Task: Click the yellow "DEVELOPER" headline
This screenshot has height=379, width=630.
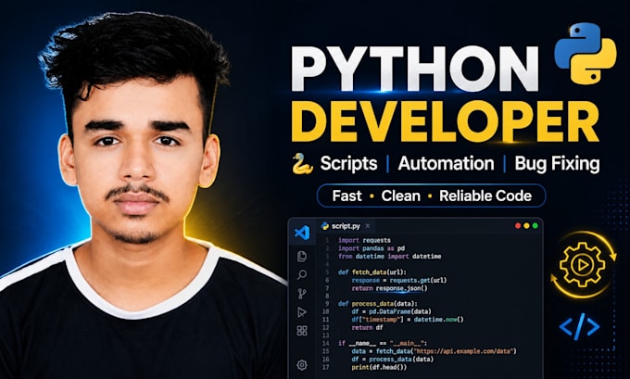Action: [446, 121]
